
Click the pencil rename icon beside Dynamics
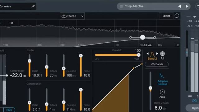[33, 6]
